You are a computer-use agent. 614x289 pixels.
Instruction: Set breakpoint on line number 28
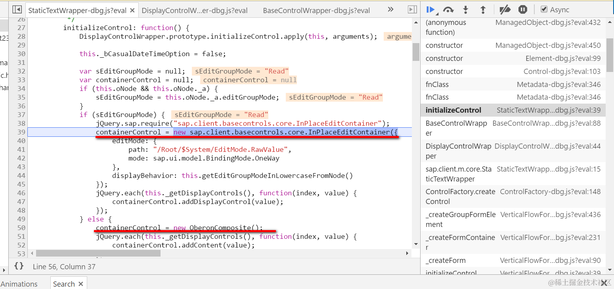pyautogui.click(x=21, y=36)
